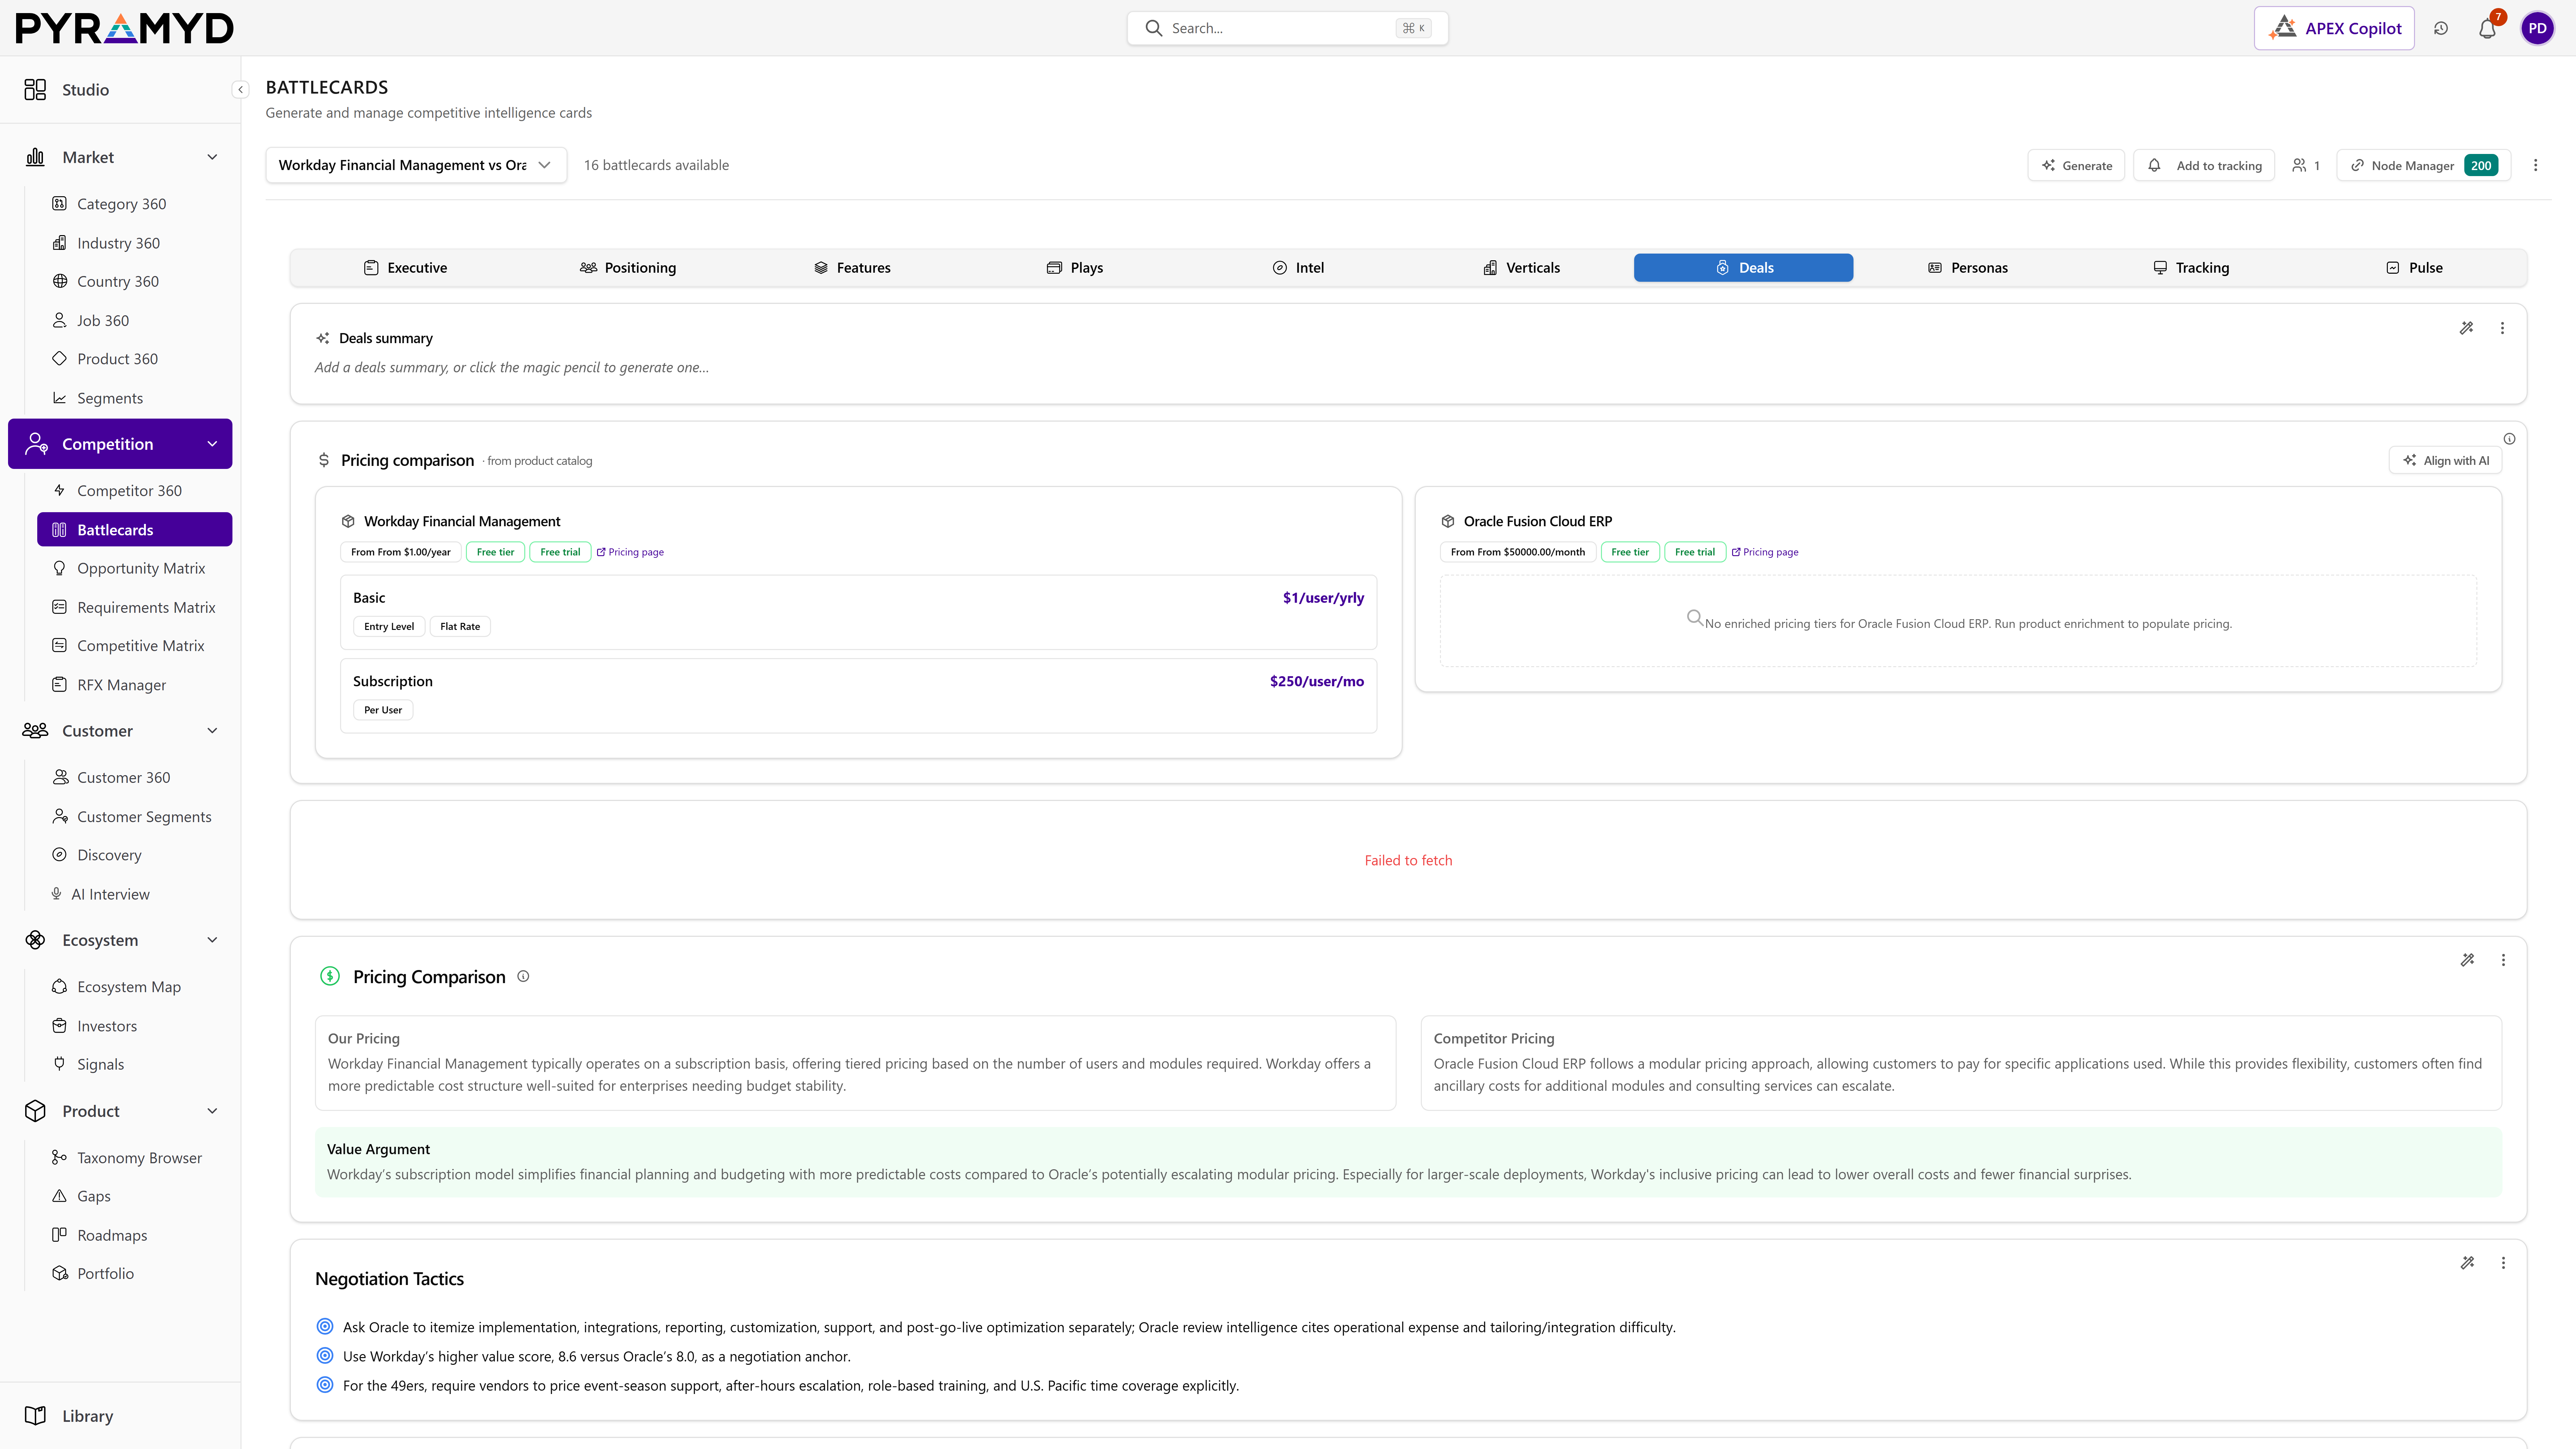The width and height of the screenshot is (2576, 1449).
Task: Open battlecards header three-dot menu
Action: 2535,165
